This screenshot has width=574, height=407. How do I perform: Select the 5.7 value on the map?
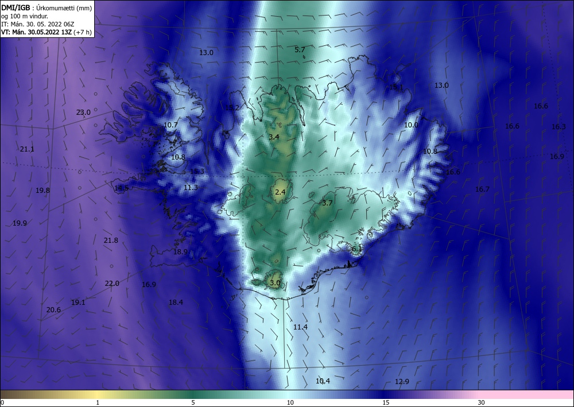tap(300, 49)
